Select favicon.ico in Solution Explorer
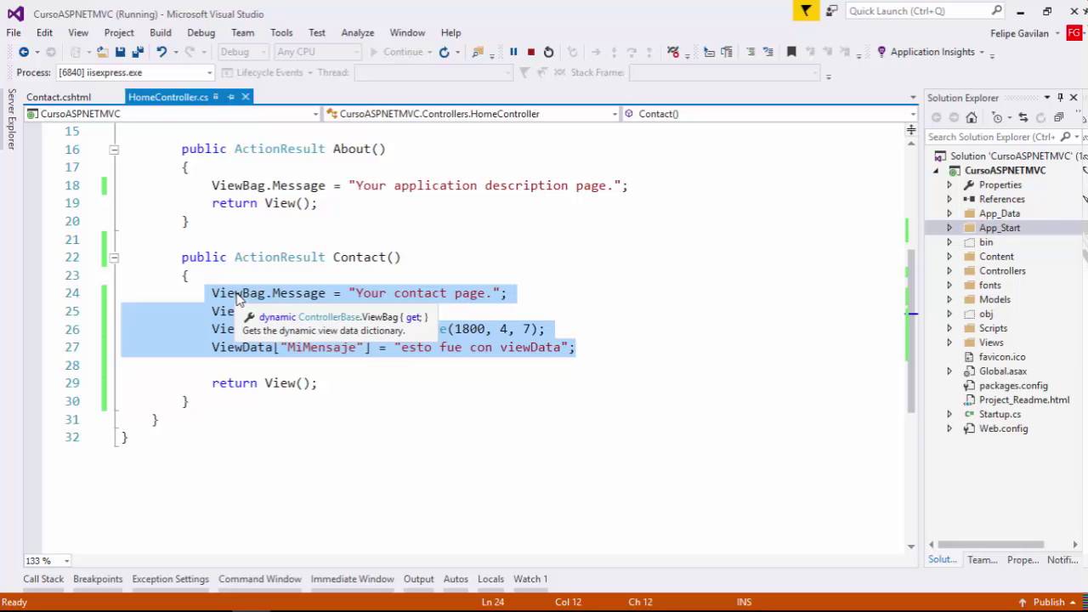The height and width of the screenshot is (612, 1088). pos(1002,357)
